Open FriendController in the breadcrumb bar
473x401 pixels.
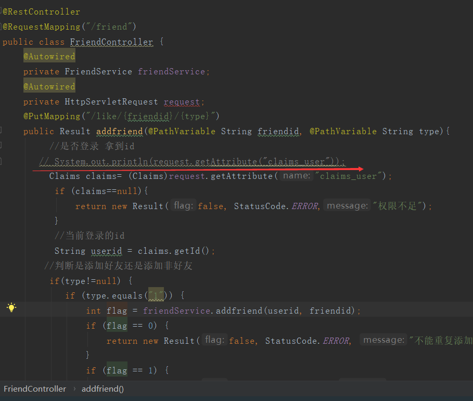(34, 389)
